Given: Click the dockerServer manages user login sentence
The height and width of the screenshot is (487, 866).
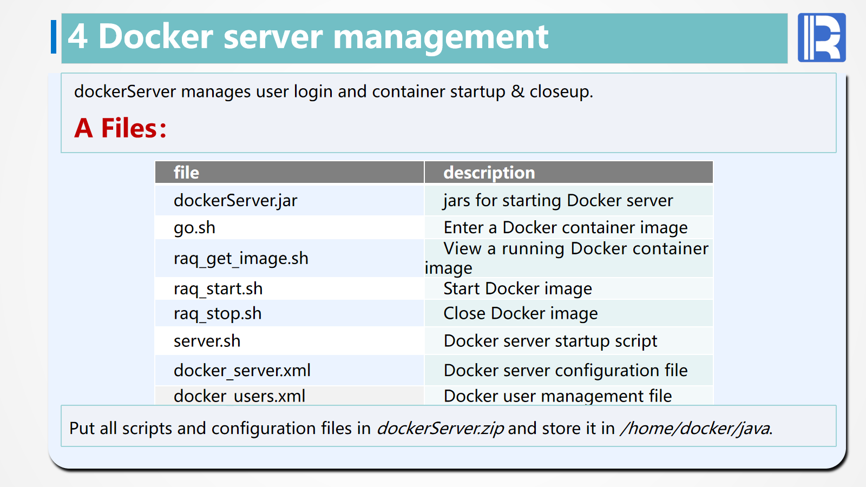Looking at the screenshot, I should point(333,91).
